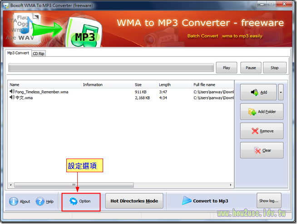Image resolution: width=297 pixels, height=224 pixels.
Task: Click the Add Folder button
Action: tap(262, 112)
